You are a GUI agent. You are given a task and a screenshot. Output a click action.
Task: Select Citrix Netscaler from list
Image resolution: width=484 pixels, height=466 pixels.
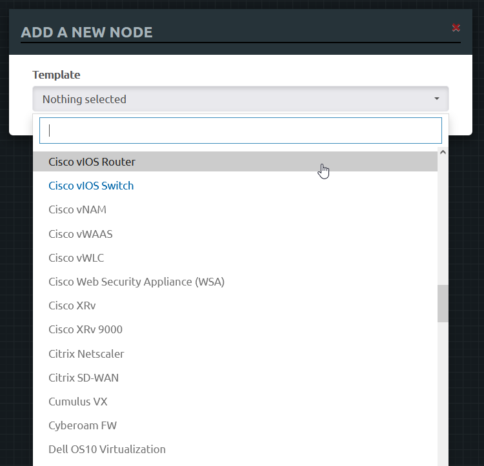[x=86, y=354]
